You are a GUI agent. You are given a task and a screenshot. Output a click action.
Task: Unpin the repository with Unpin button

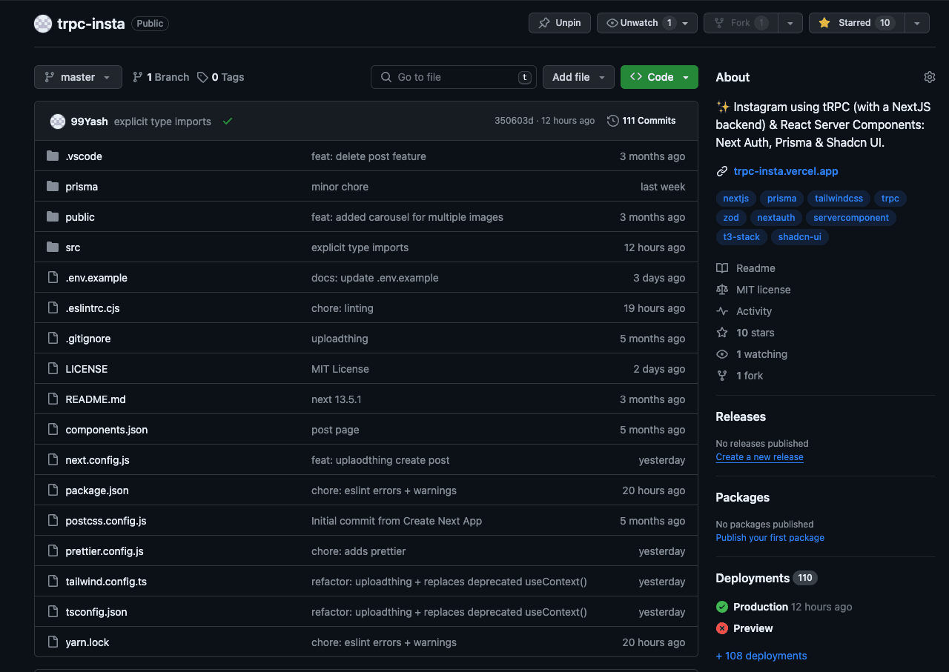point(560,23)
